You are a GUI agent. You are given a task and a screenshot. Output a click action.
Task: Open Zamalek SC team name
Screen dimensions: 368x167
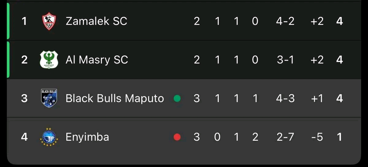96,21
